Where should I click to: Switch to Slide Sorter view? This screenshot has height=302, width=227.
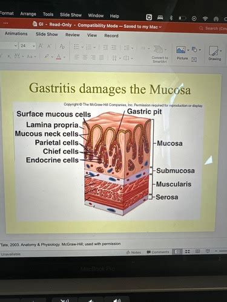pos(188,251)
